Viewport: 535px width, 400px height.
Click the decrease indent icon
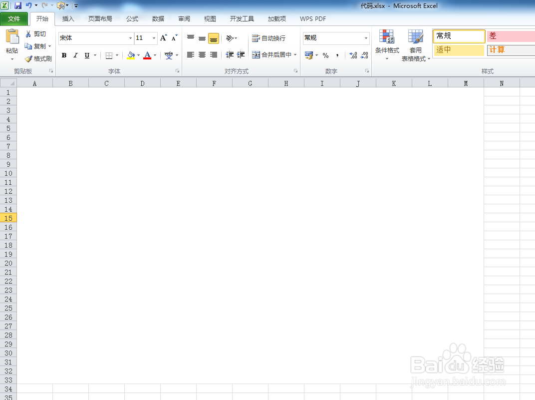click(x=230, y=54)
